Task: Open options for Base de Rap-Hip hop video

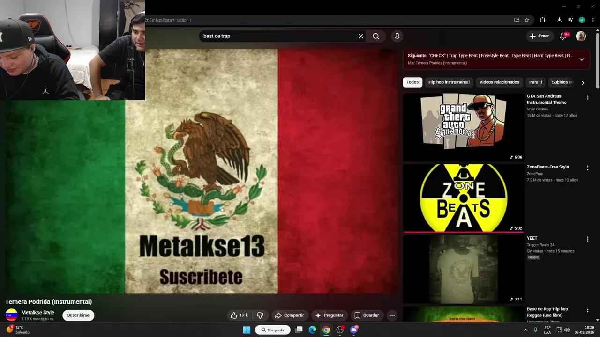Action: (587, 310)
